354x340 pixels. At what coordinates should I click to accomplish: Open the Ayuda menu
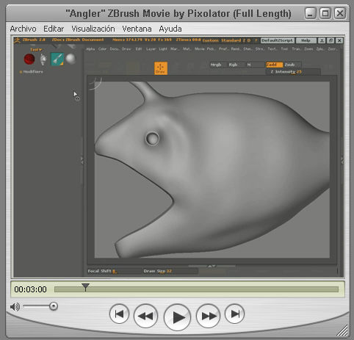[x=170, y=29]
